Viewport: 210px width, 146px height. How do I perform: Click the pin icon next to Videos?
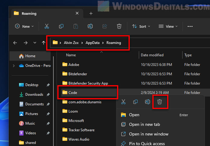pos(48,133)
